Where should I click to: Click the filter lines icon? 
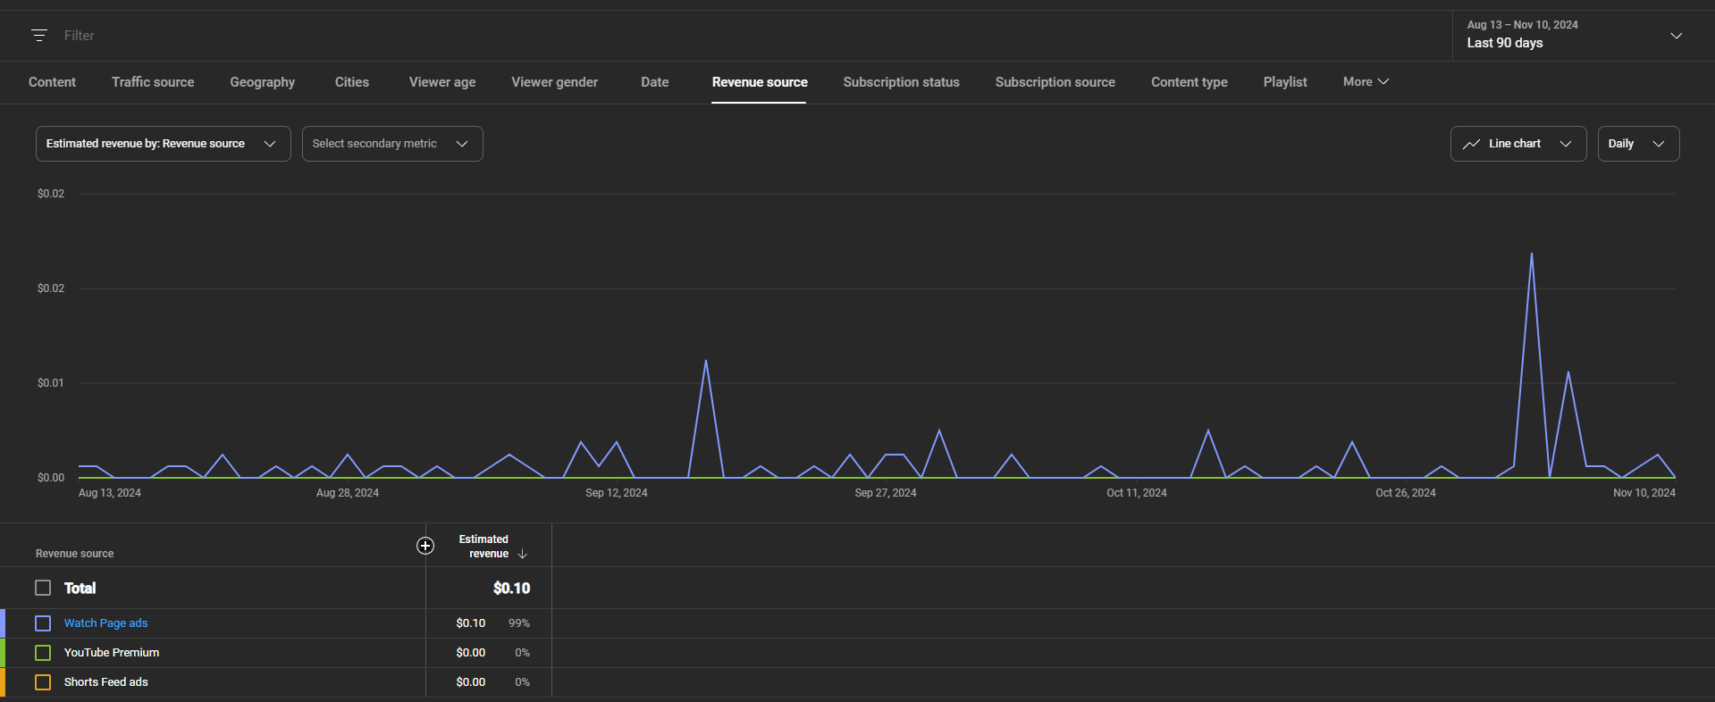click(39, 36)
